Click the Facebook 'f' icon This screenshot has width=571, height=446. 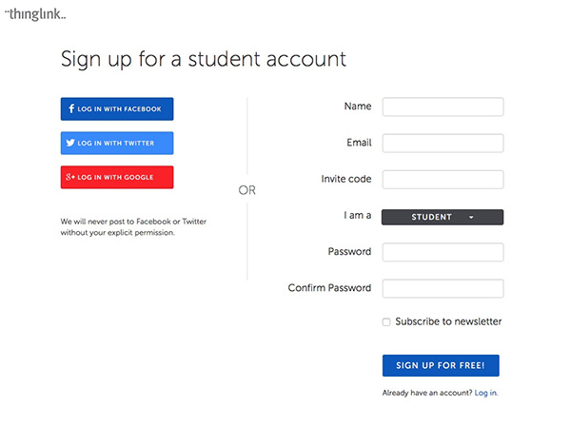pos(71,109)
